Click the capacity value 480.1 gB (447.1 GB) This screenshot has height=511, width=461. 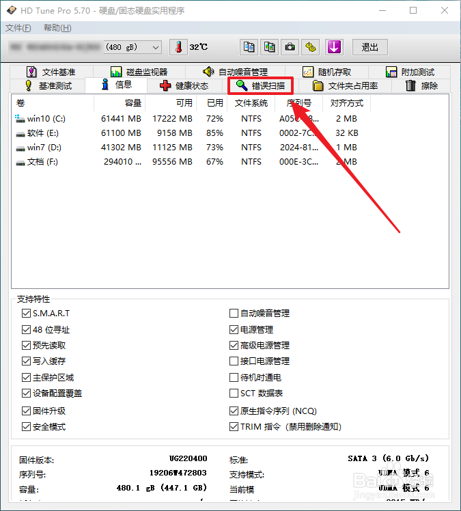[x=162, y=488]
